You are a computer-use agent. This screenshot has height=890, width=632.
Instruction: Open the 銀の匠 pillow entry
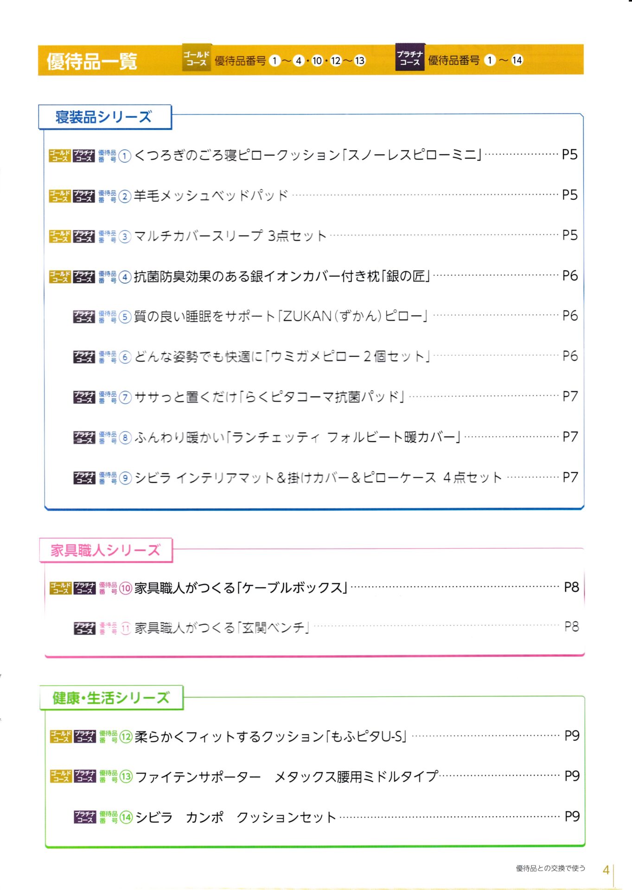click(282, 276)
